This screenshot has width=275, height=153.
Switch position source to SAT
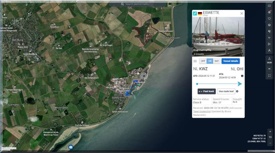click(x=216, y=61)
